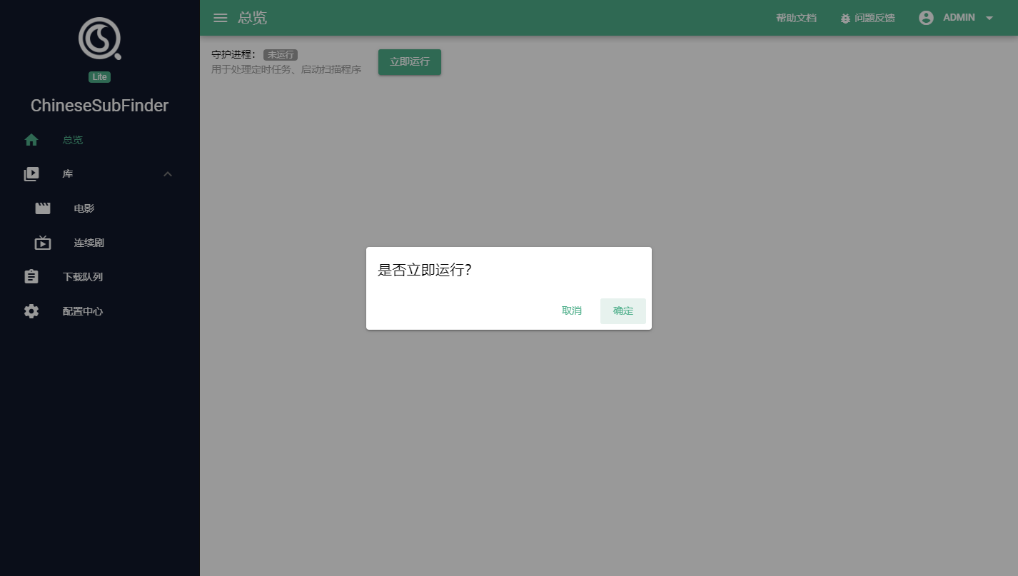Click the clipboard icon beside 下载队列
The width and height of the screenshot is (1018, 576).
click(x=31, y=277)
